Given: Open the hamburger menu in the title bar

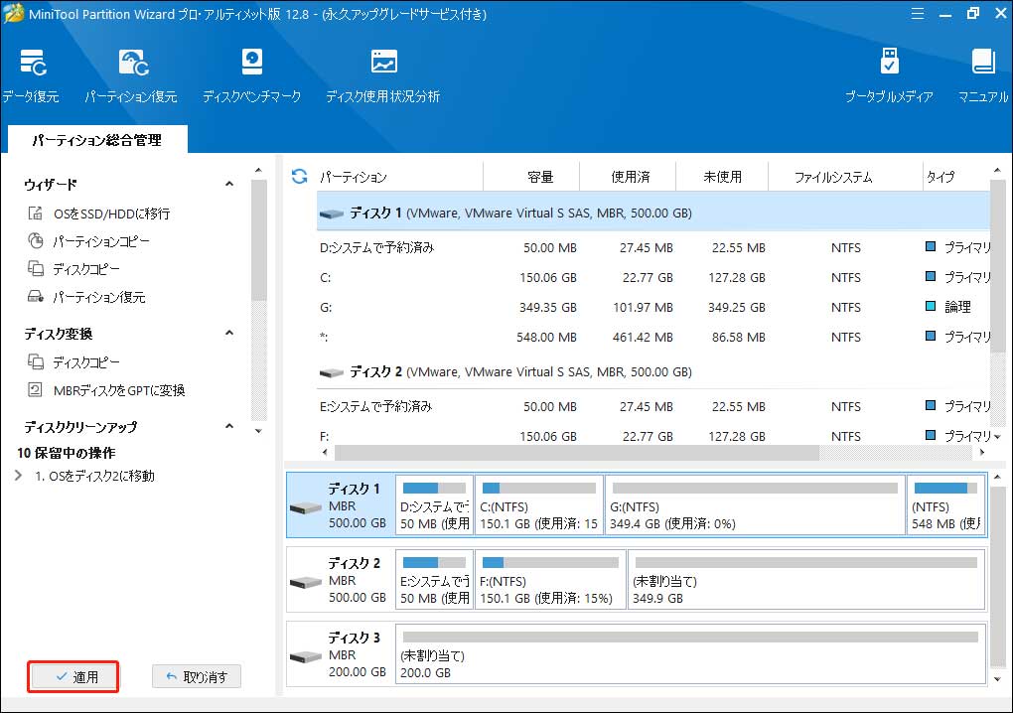Looking at the screenshot, I should (916, 14).
